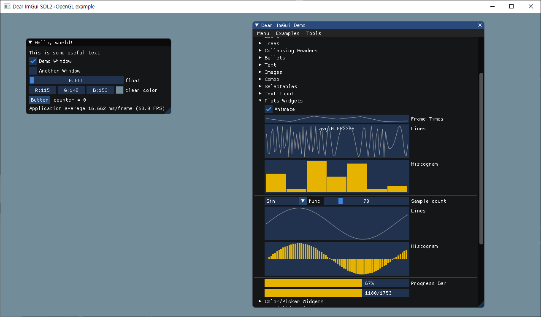Click the 67% progress bar
The image size is (541, 317).
click(337, 283)
